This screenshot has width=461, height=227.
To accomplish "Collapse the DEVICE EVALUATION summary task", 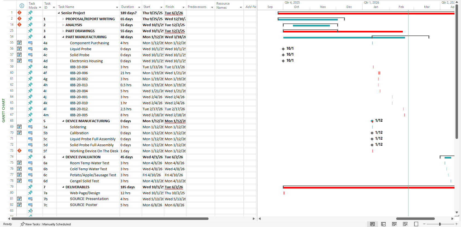I will [x=63, y=157].
